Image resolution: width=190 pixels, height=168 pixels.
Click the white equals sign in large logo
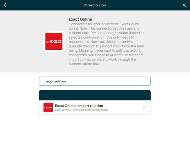[x=47, y=42]
